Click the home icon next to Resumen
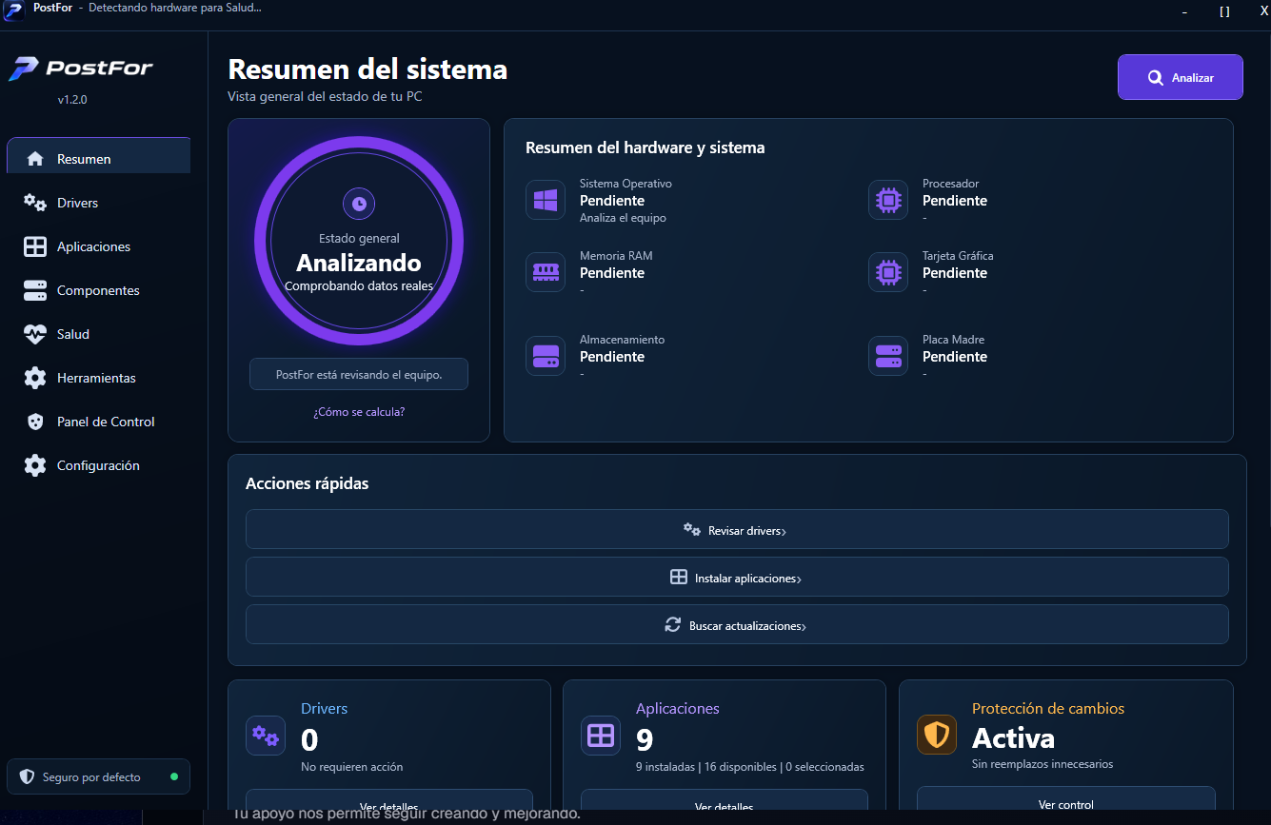The width and height of the screenshot is (1271, 825). click(x=35, y=159)
